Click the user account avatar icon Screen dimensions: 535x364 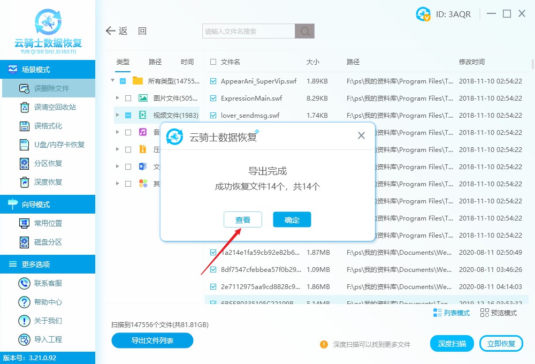(x=423, y=14)
